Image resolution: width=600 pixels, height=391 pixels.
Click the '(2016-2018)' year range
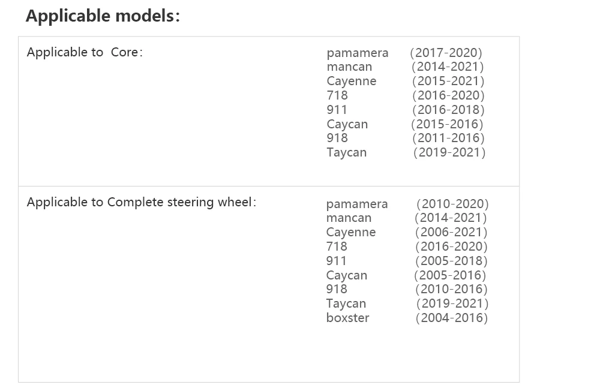tap(448, 110)
